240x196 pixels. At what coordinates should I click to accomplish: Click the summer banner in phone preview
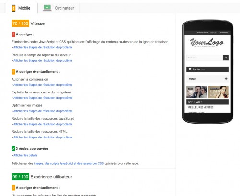[218, 92]
